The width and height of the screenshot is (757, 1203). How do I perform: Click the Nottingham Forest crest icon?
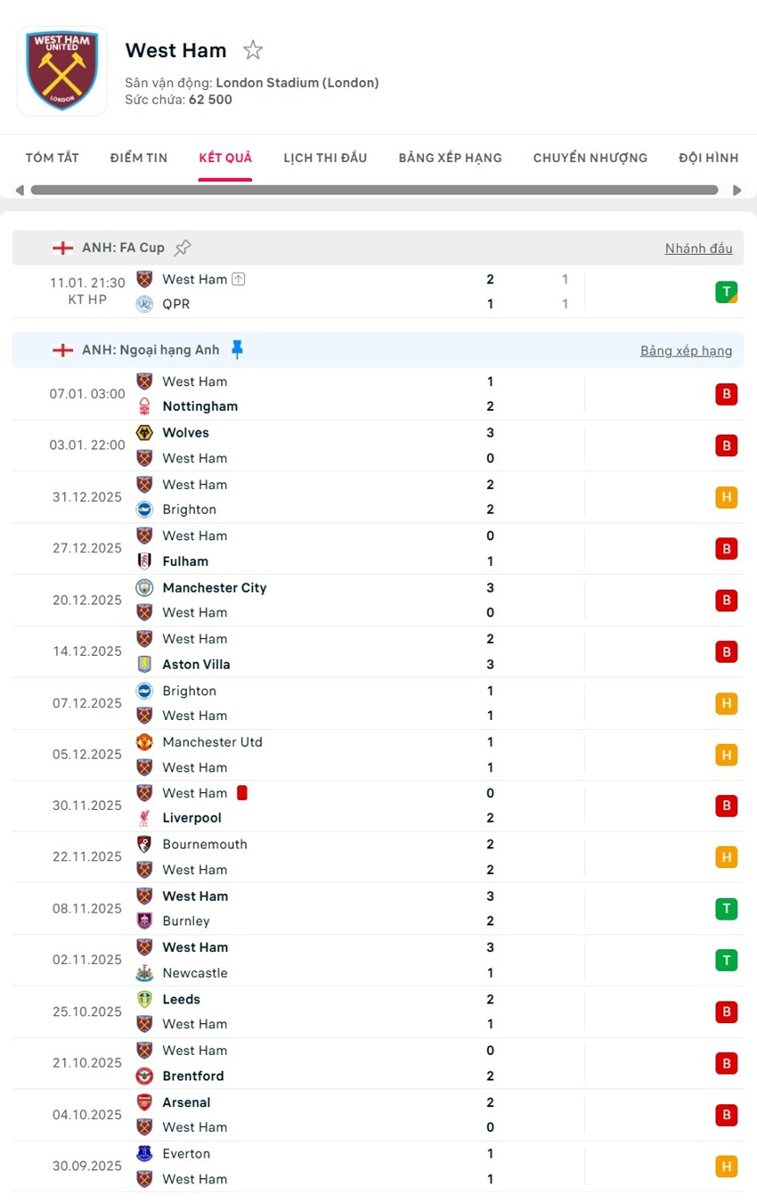point(144,405)
